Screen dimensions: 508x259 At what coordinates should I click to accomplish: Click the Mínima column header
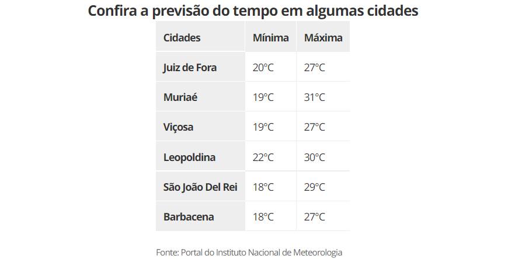tap(270, 38)
